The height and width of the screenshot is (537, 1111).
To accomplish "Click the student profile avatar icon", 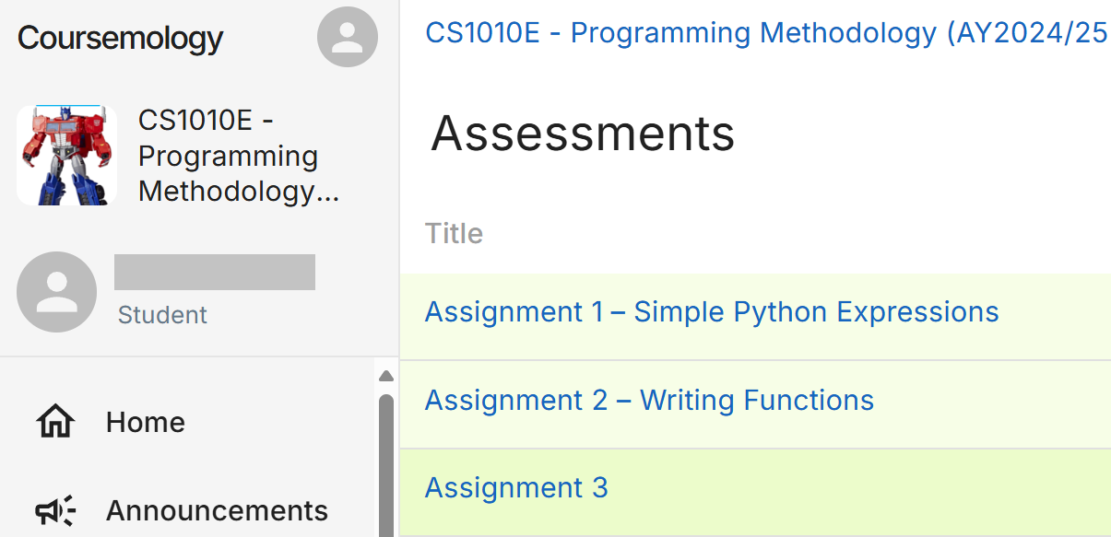I will [x=57, y=292].
